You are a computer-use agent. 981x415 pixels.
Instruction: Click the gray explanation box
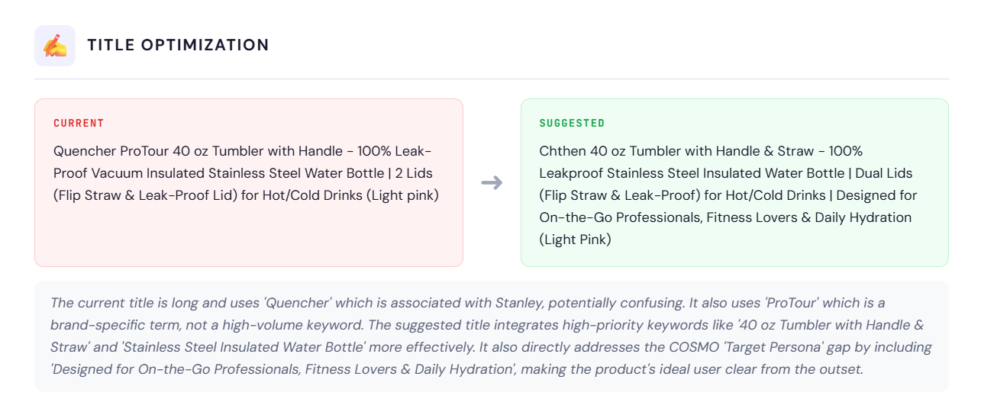pos(492,336)
